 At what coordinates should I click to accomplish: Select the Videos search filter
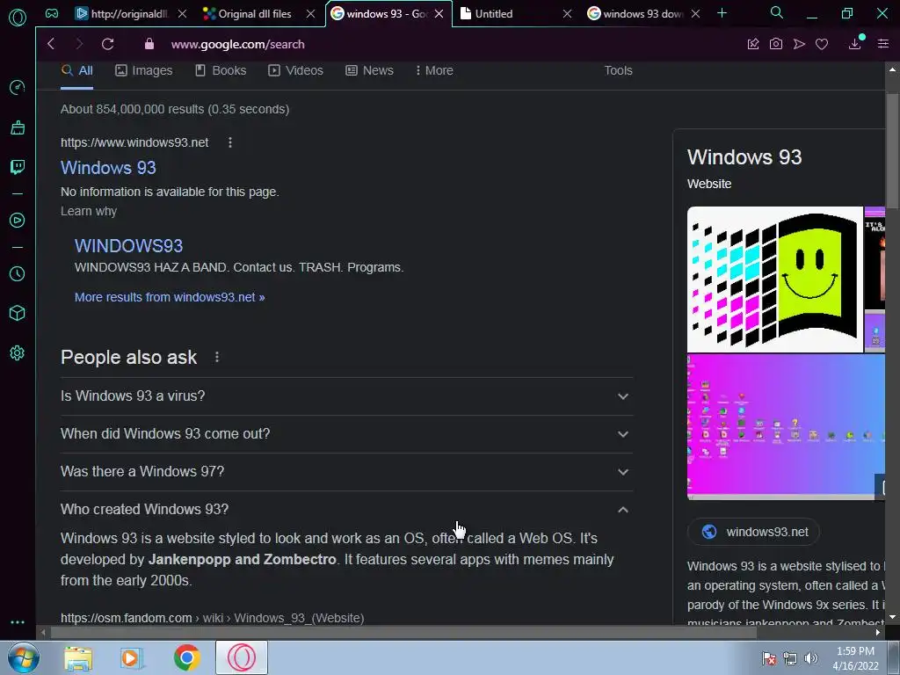click(x=295, y=70)
